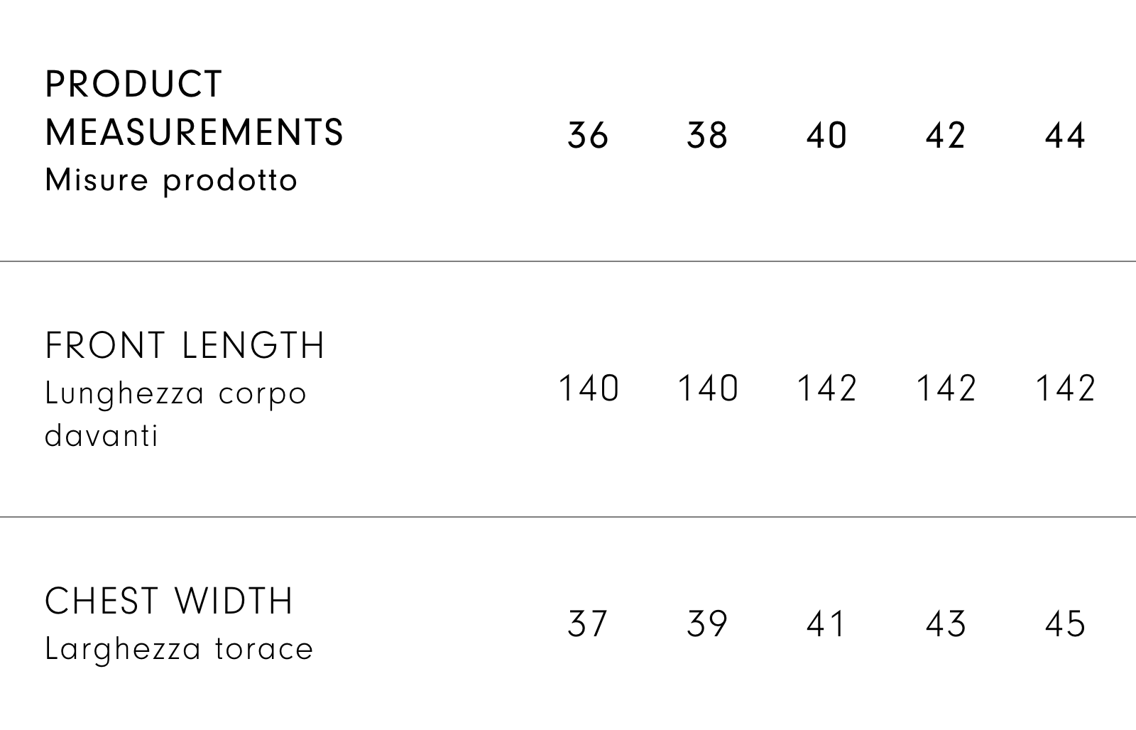
Task: Choose chest width value 41
Action: [x=826, y=624]
